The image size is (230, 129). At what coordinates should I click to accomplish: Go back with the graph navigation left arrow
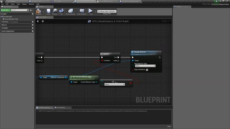click(38, 21)
